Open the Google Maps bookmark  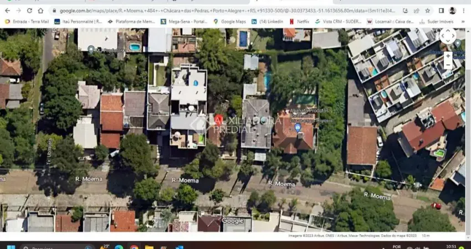[229, 22]
